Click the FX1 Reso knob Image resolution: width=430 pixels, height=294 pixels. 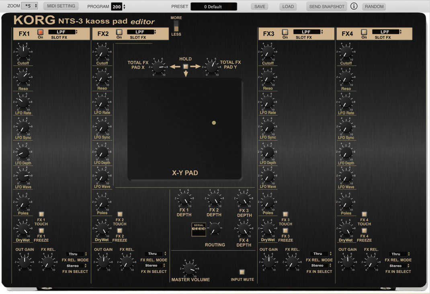[23, 77]
